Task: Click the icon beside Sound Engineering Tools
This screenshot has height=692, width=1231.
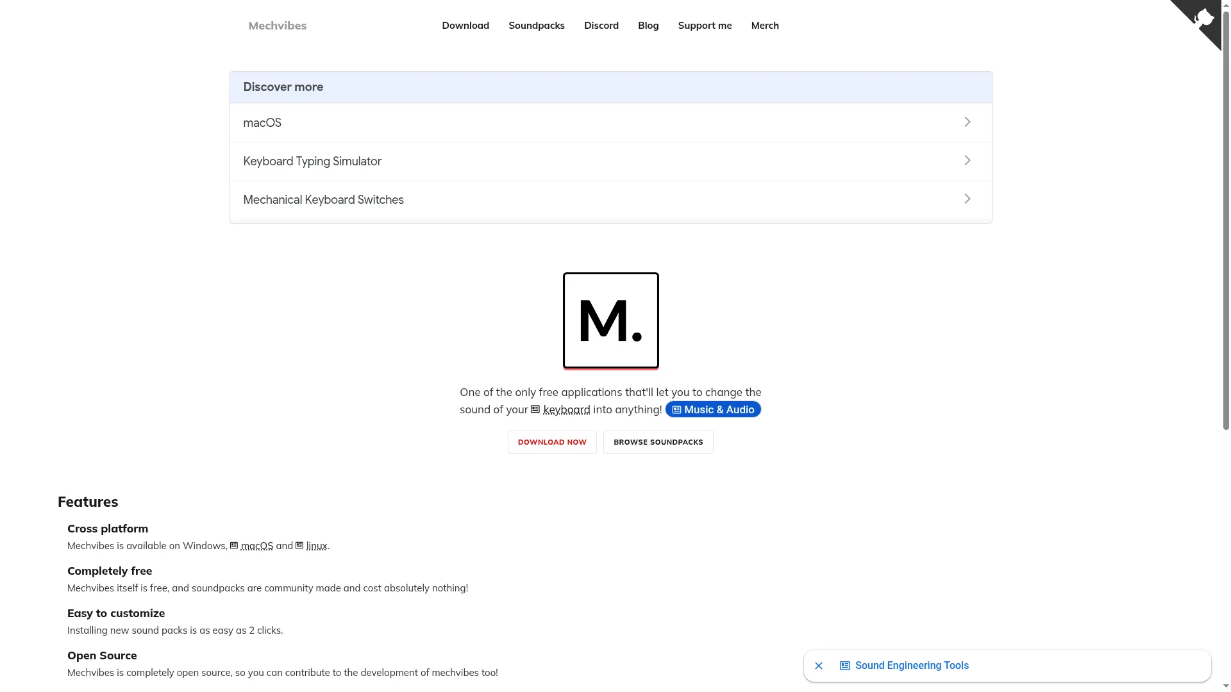Action: pyautogui.click(x=845, y=666)
